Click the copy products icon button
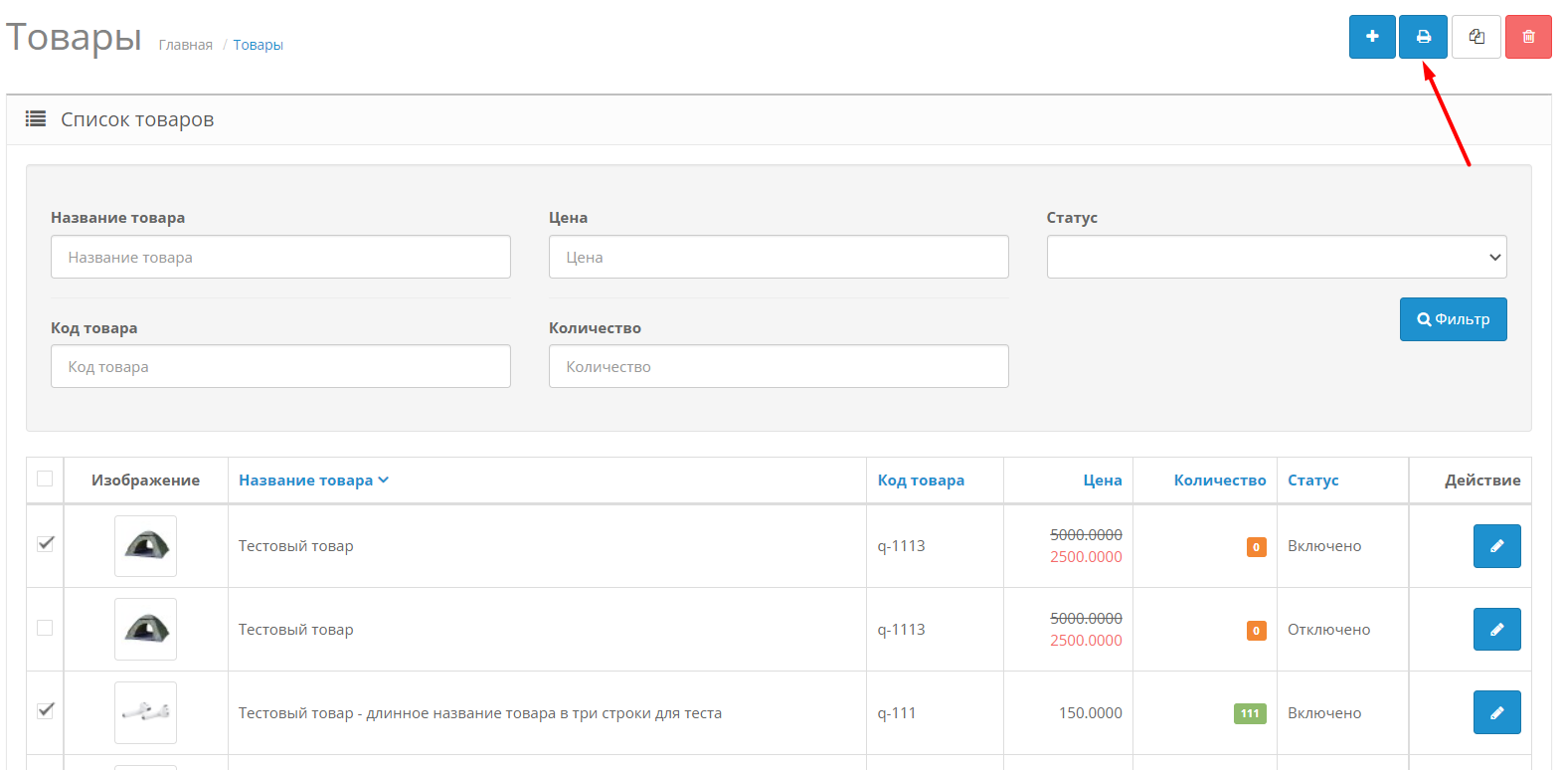The height and width of the screenshot is (770, 1563). point(1476,37)
